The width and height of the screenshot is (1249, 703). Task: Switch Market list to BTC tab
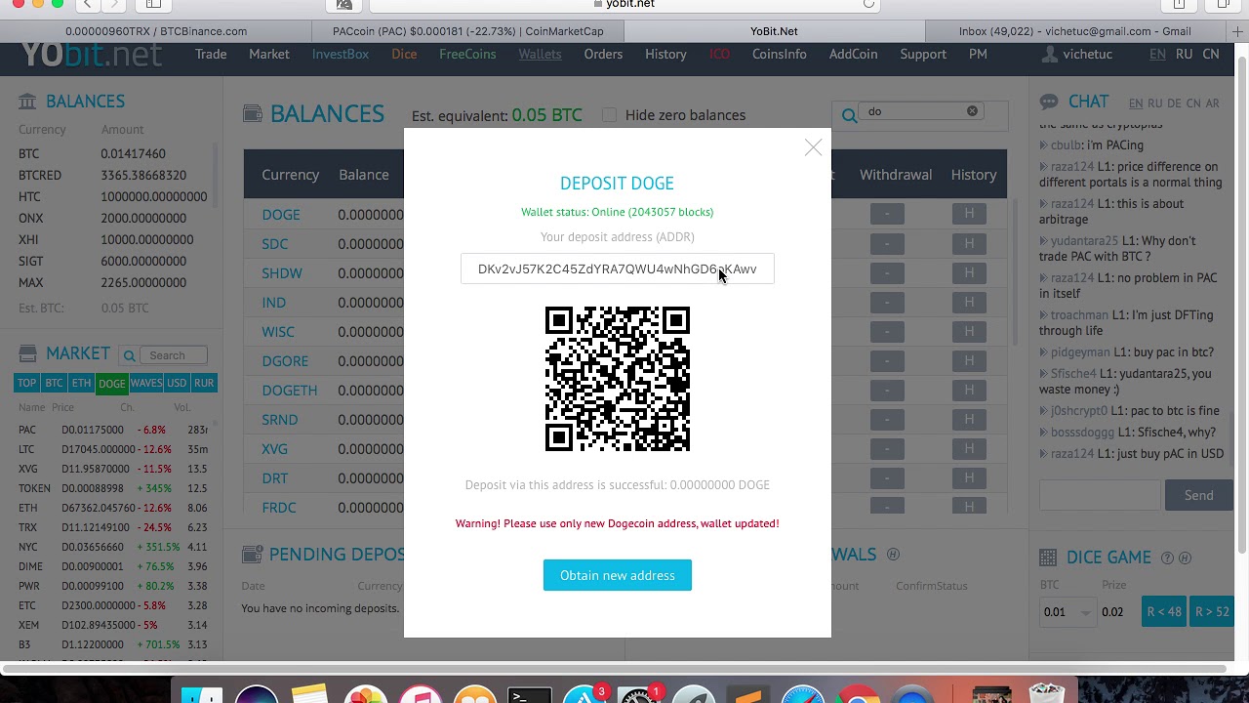pos(54,383)
